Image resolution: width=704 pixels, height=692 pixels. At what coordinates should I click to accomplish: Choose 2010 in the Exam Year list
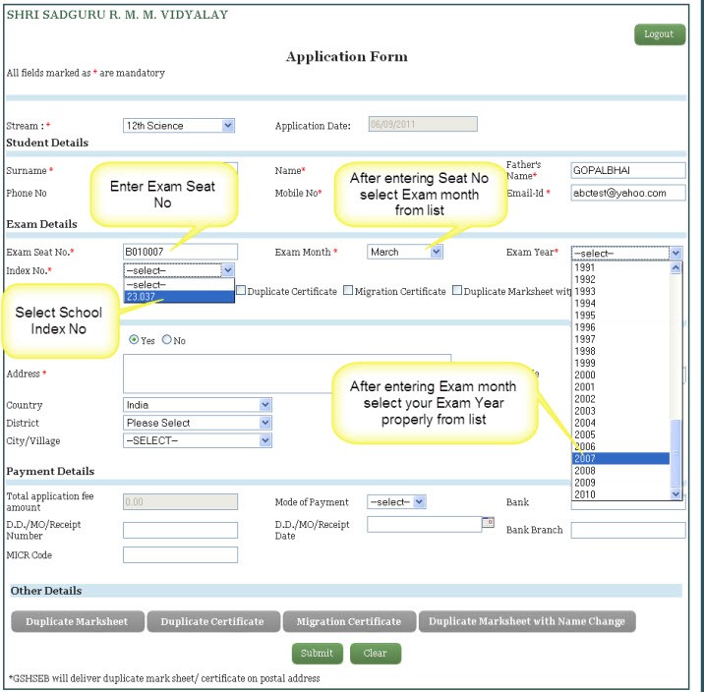(x=619, y=494)
